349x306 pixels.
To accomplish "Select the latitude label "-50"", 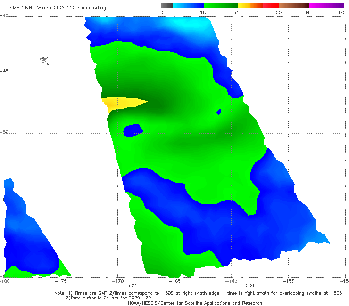I will click(4, 132).
